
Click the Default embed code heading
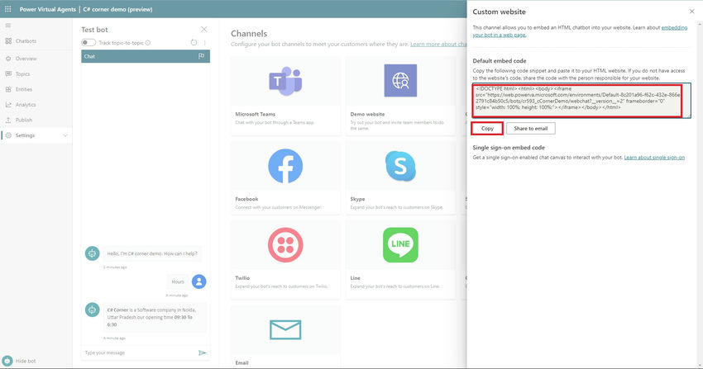click(x=500, y=61)
